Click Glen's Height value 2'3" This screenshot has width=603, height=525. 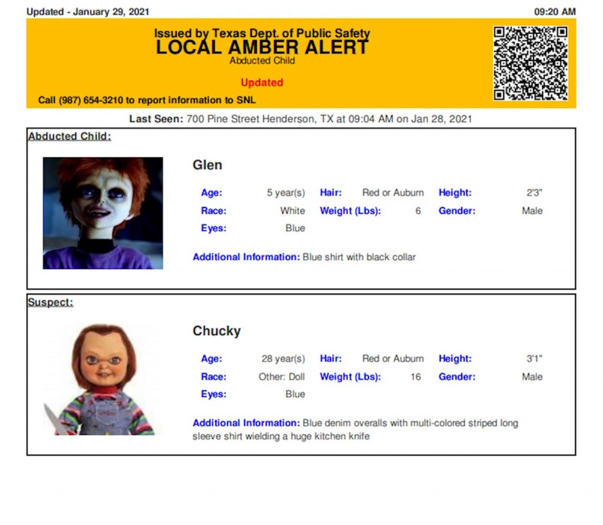click(534, 193)
